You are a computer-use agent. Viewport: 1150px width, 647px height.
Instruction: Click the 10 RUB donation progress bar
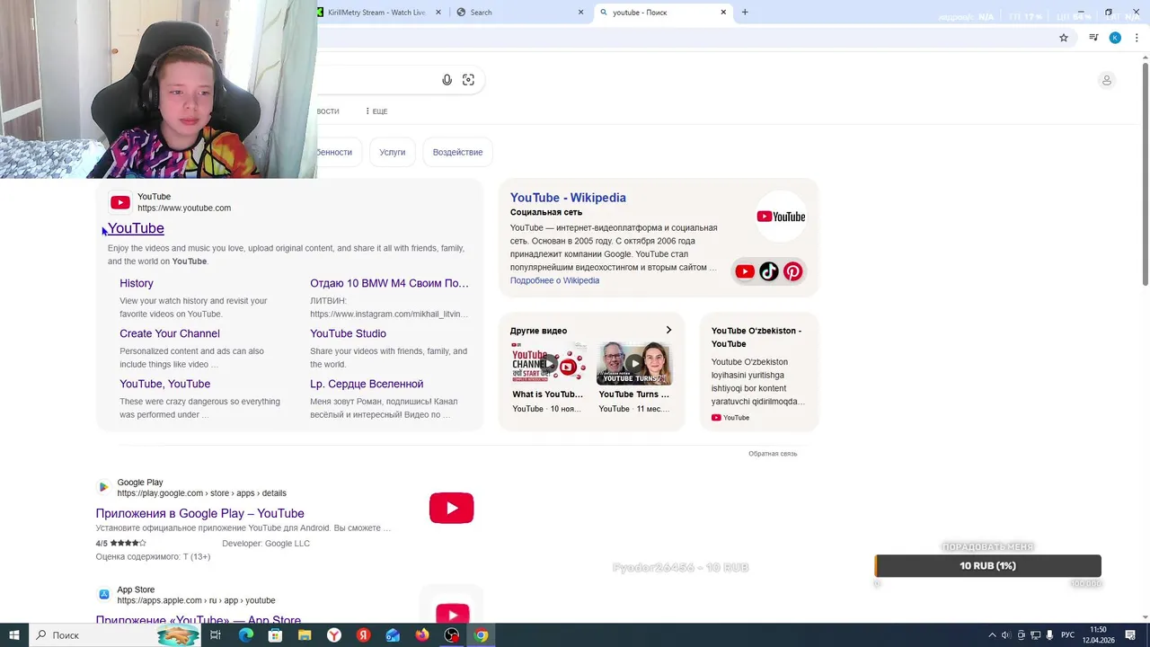pos(987,565)
